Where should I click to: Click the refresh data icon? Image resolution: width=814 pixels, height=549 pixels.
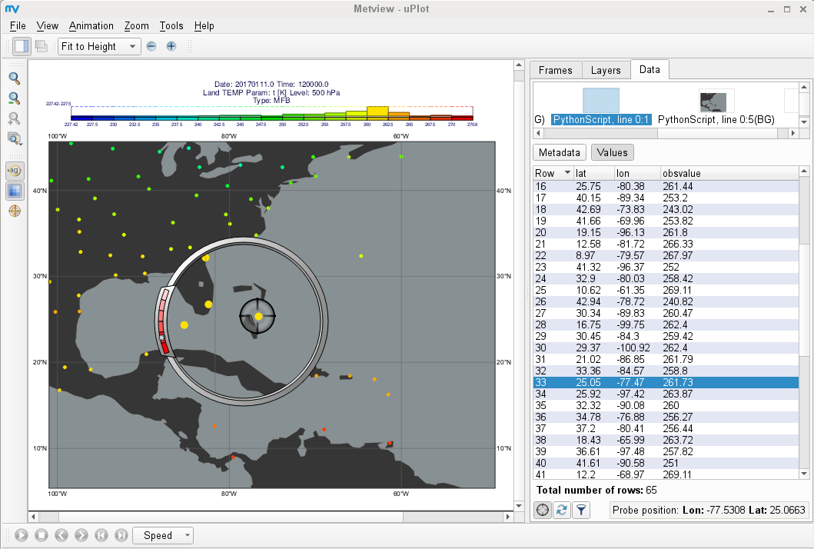(561, 510)
